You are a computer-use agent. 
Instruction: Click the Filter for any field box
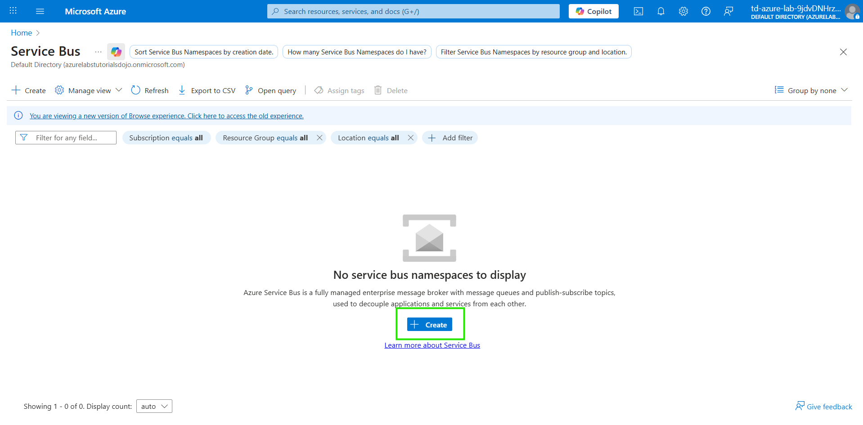point(66,138)
